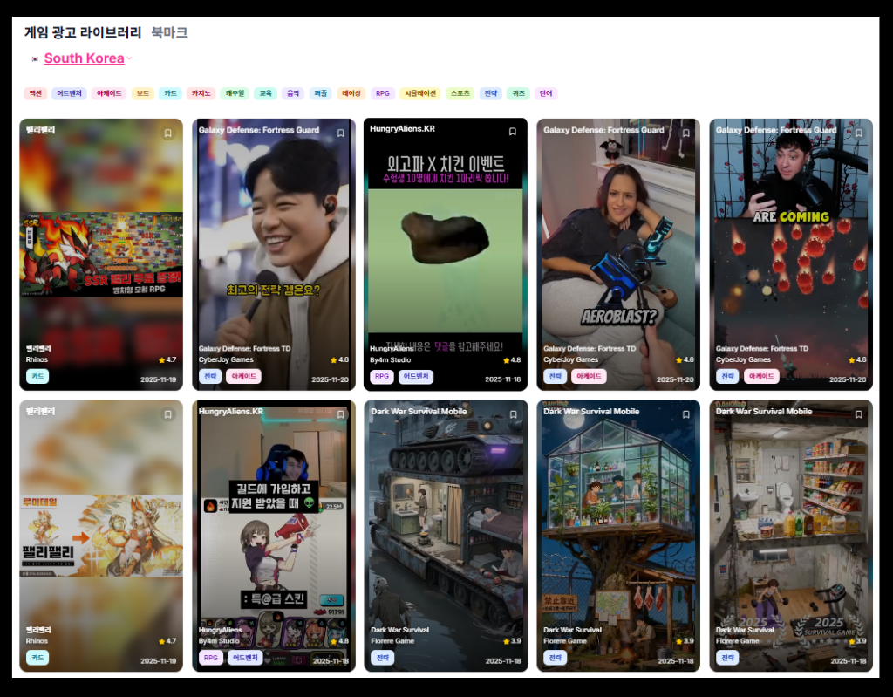The image size is (893, 697).
Task: Bookmark the Galaxy Defense AEROBLAST ad
Action: [686, 133]
